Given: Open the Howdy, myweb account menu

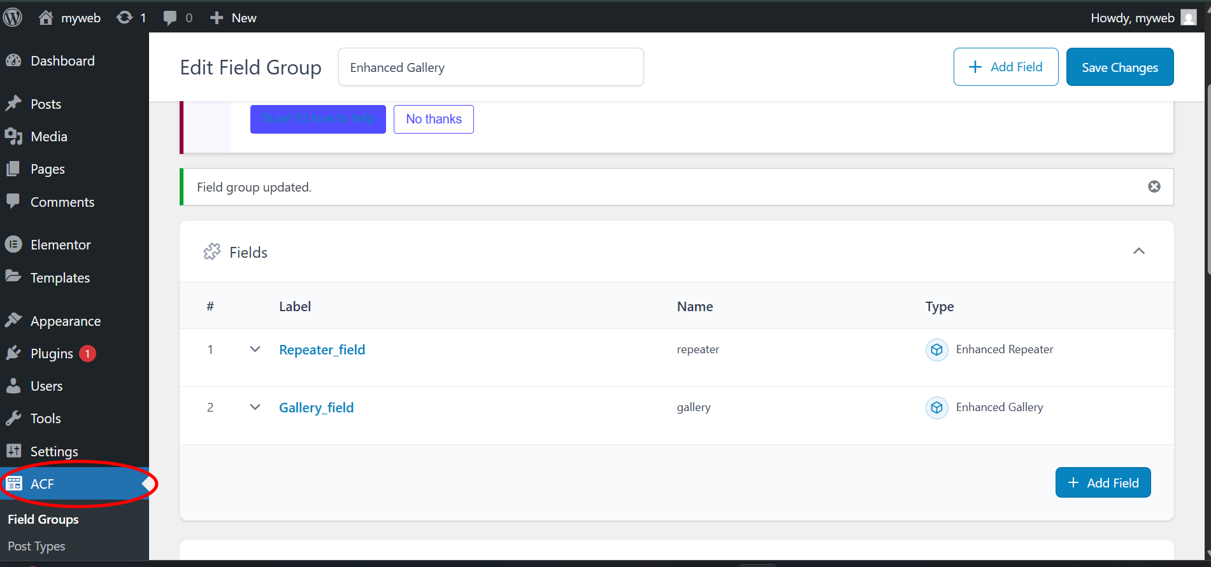Looking at the screenshot, I should 1133,18.
